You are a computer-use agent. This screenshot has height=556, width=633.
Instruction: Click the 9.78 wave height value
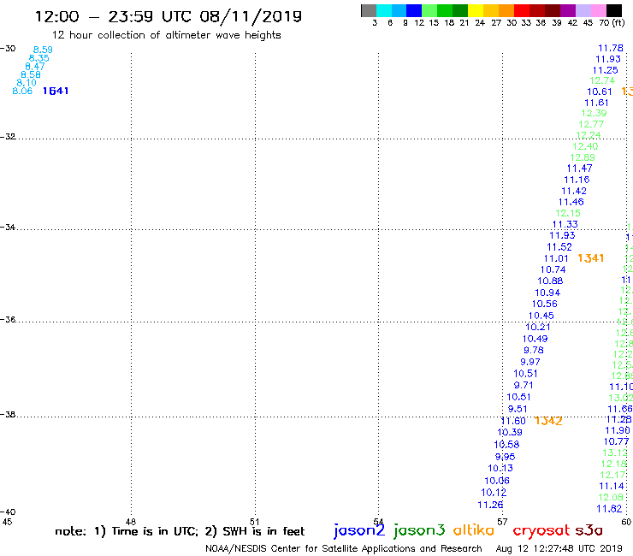[x=533, y=350]
